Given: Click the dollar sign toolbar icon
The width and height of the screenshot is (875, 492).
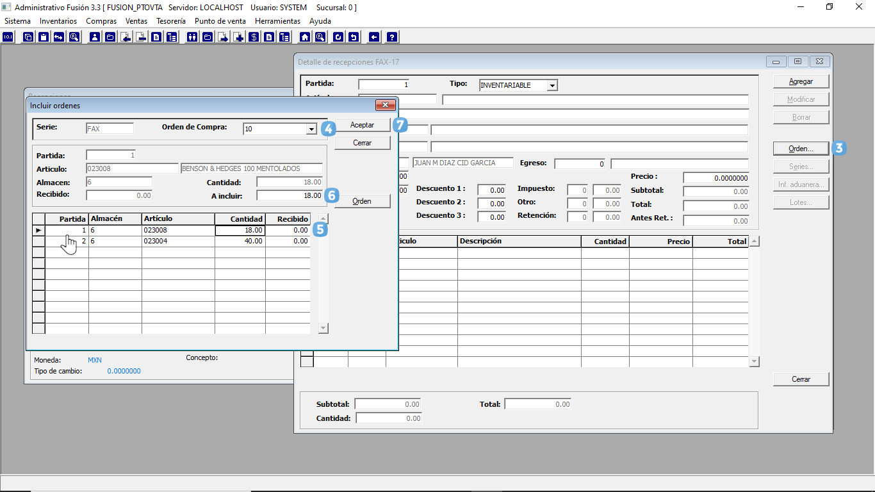Looking at the screenshot, I should [254, 37].
